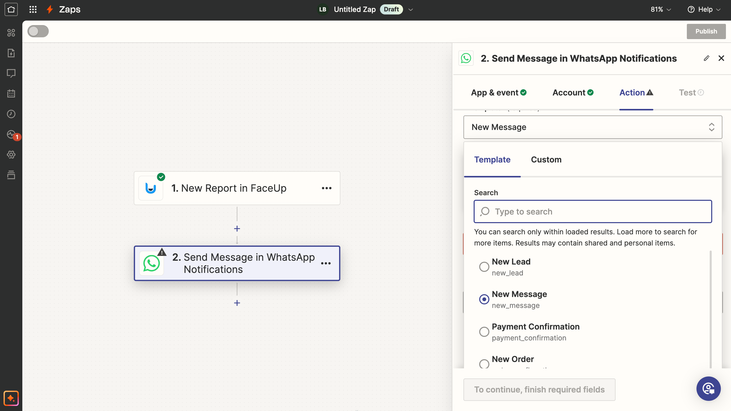Open the dashboard icon in the sidebar
Image resolution: width=731 pixels, height=411 pixels.
click(11, 33)
